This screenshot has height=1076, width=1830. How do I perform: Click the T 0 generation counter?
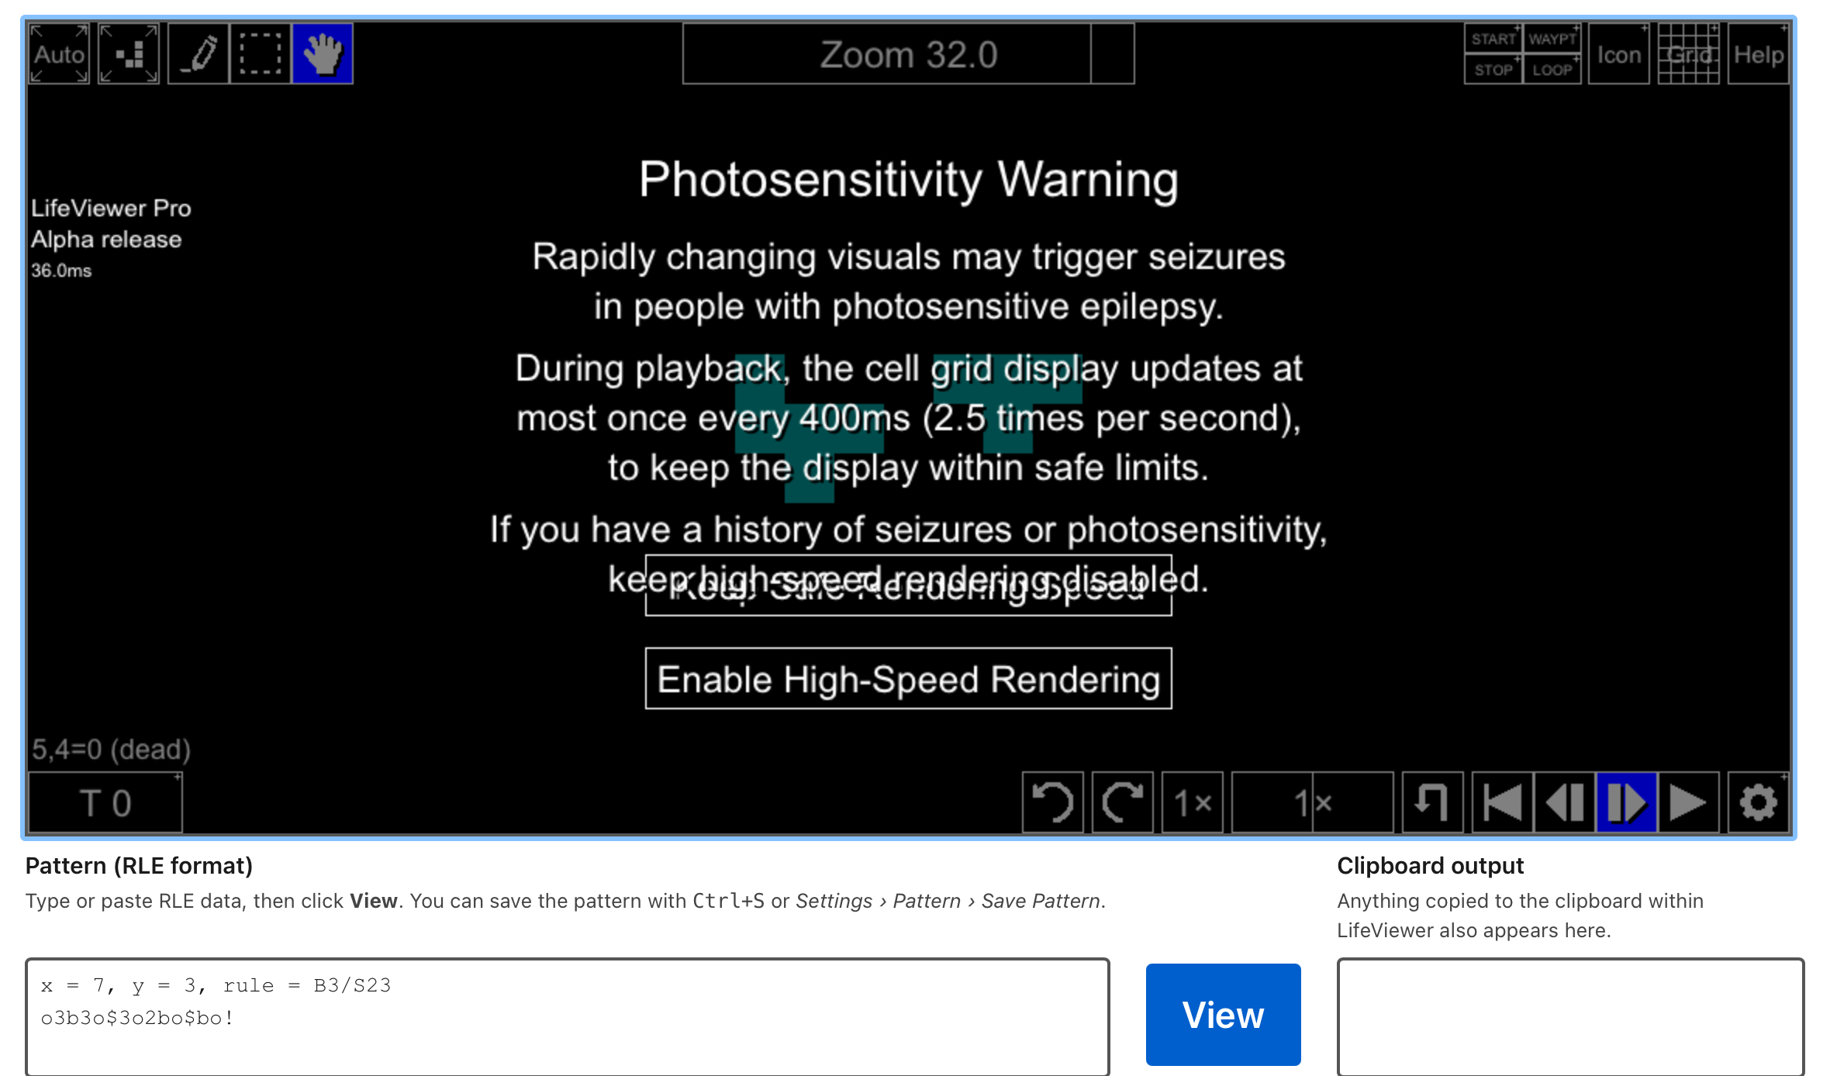(105, 802)
